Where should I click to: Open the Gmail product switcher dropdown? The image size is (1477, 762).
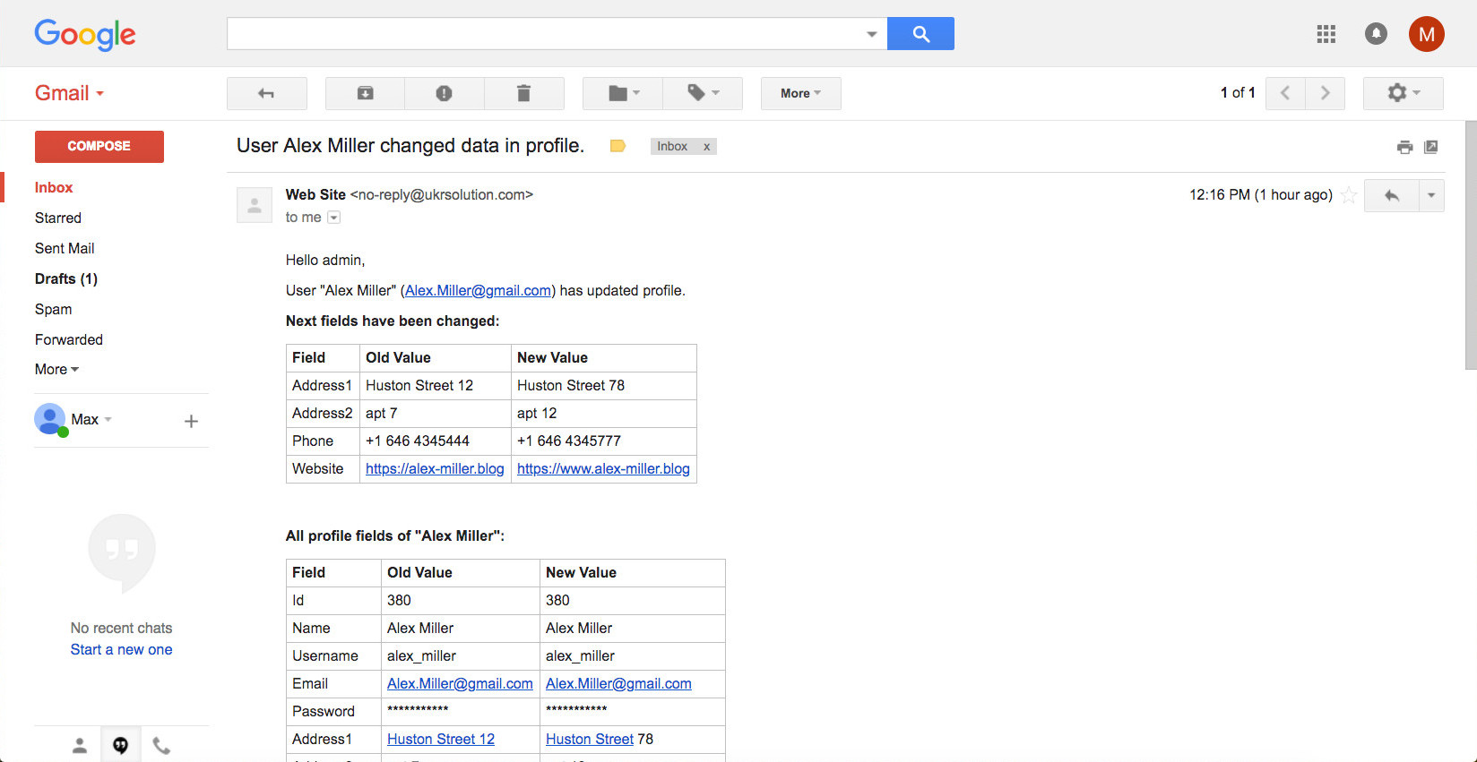click(x=70, y=93)
